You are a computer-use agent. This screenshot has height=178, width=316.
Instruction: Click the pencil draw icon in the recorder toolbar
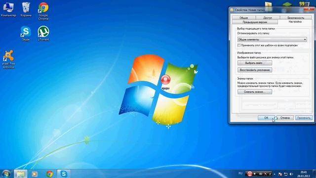tap(266, 174)
